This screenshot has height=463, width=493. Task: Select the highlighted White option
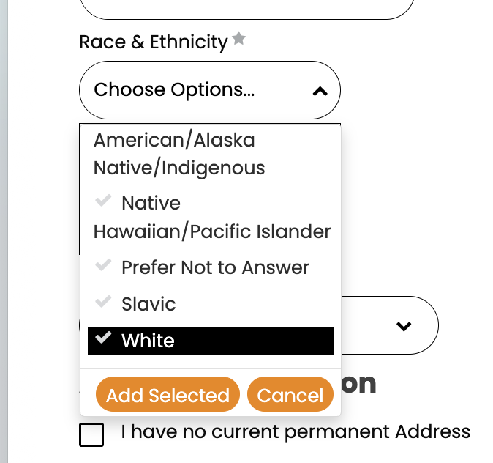tap(211, 341)
